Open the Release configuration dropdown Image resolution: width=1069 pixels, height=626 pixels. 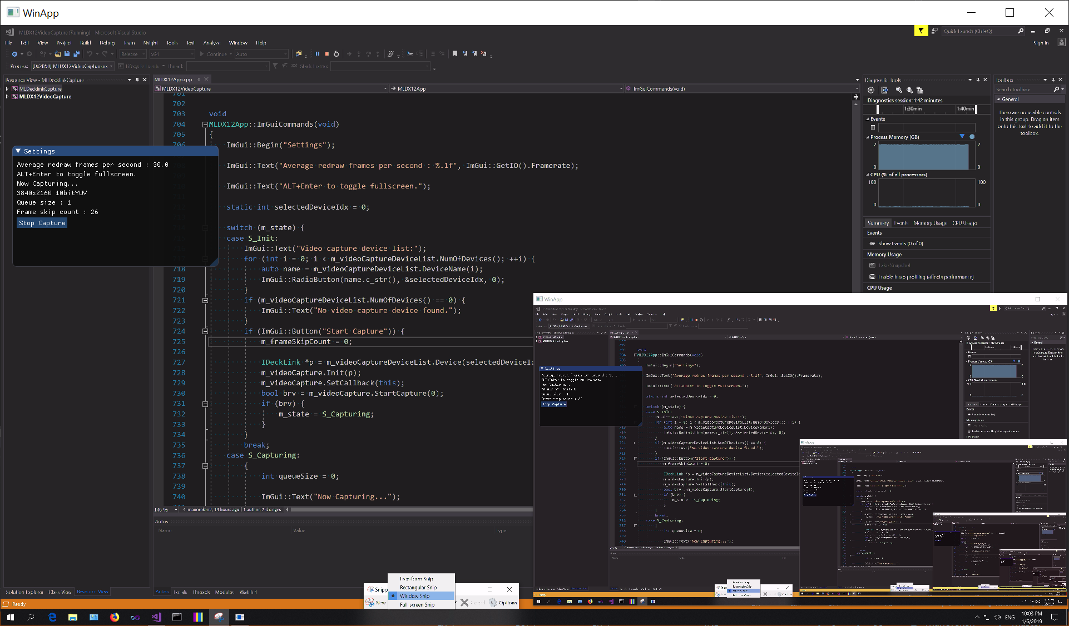[133, 54]
